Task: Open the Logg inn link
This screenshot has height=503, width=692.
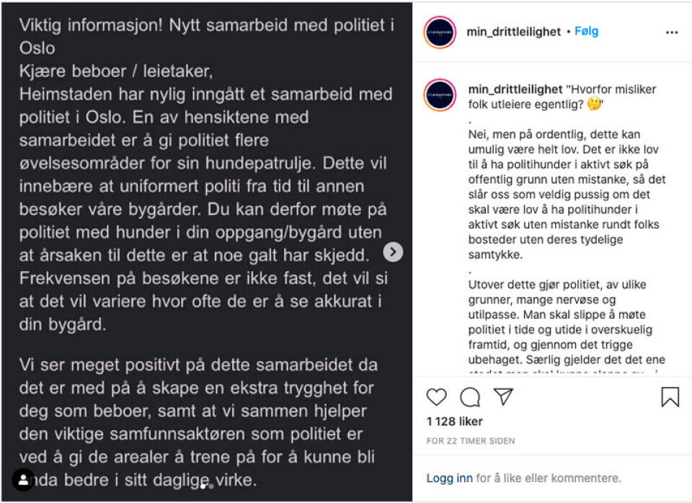Action: [450, 478]
